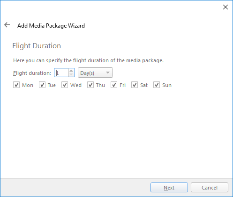The height and width of the screenshot is (197, 233).
Task: Open the Day(s) unit combo box
Action: click(95, 73)
